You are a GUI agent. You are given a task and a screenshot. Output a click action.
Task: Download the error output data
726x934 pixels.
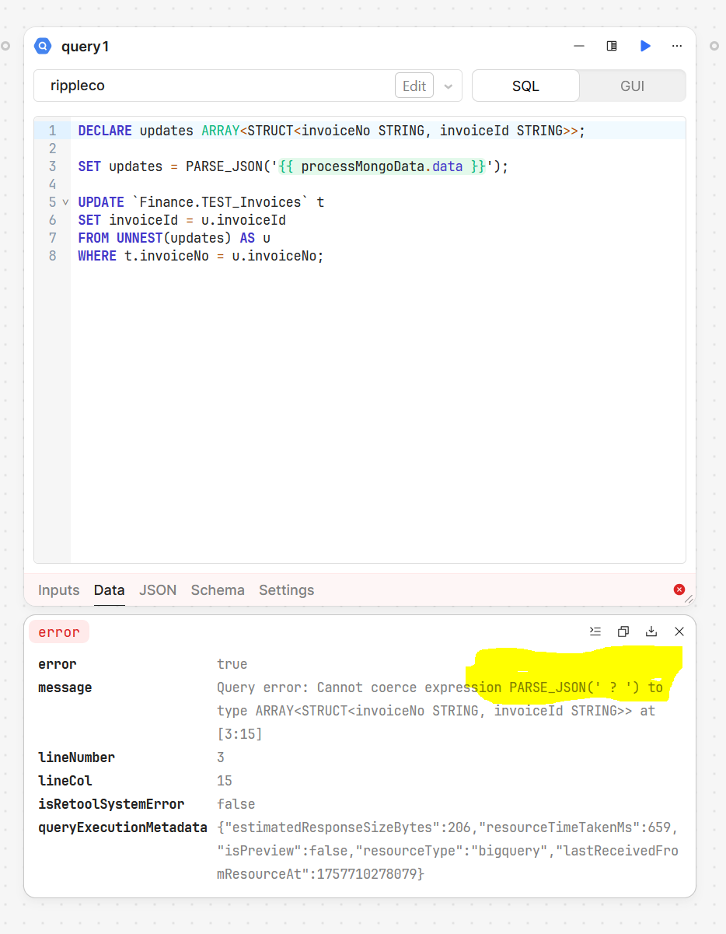tap(651, 631)
